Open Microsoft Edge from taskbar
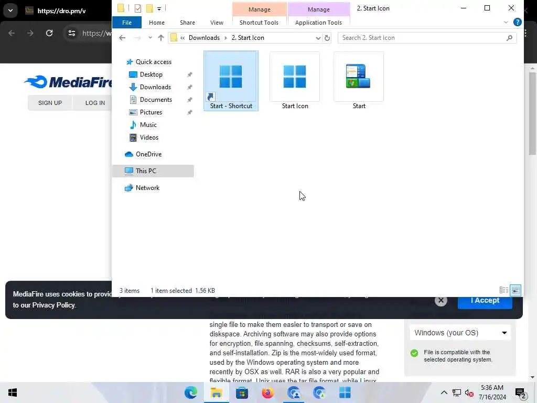The width and height of the screenshot is (537, 403). point(191,393)
